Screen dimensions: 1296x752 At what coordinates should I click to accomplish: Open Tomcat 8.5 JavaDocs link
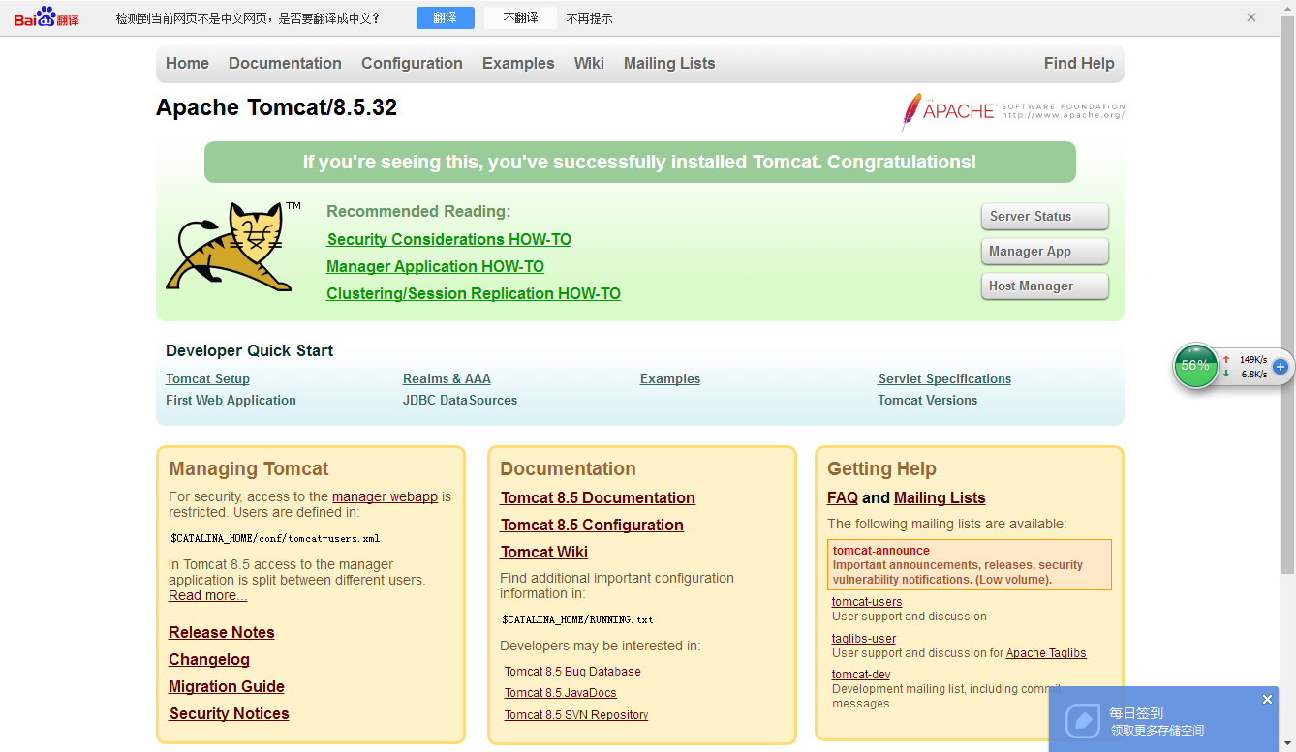pos(561,693)
